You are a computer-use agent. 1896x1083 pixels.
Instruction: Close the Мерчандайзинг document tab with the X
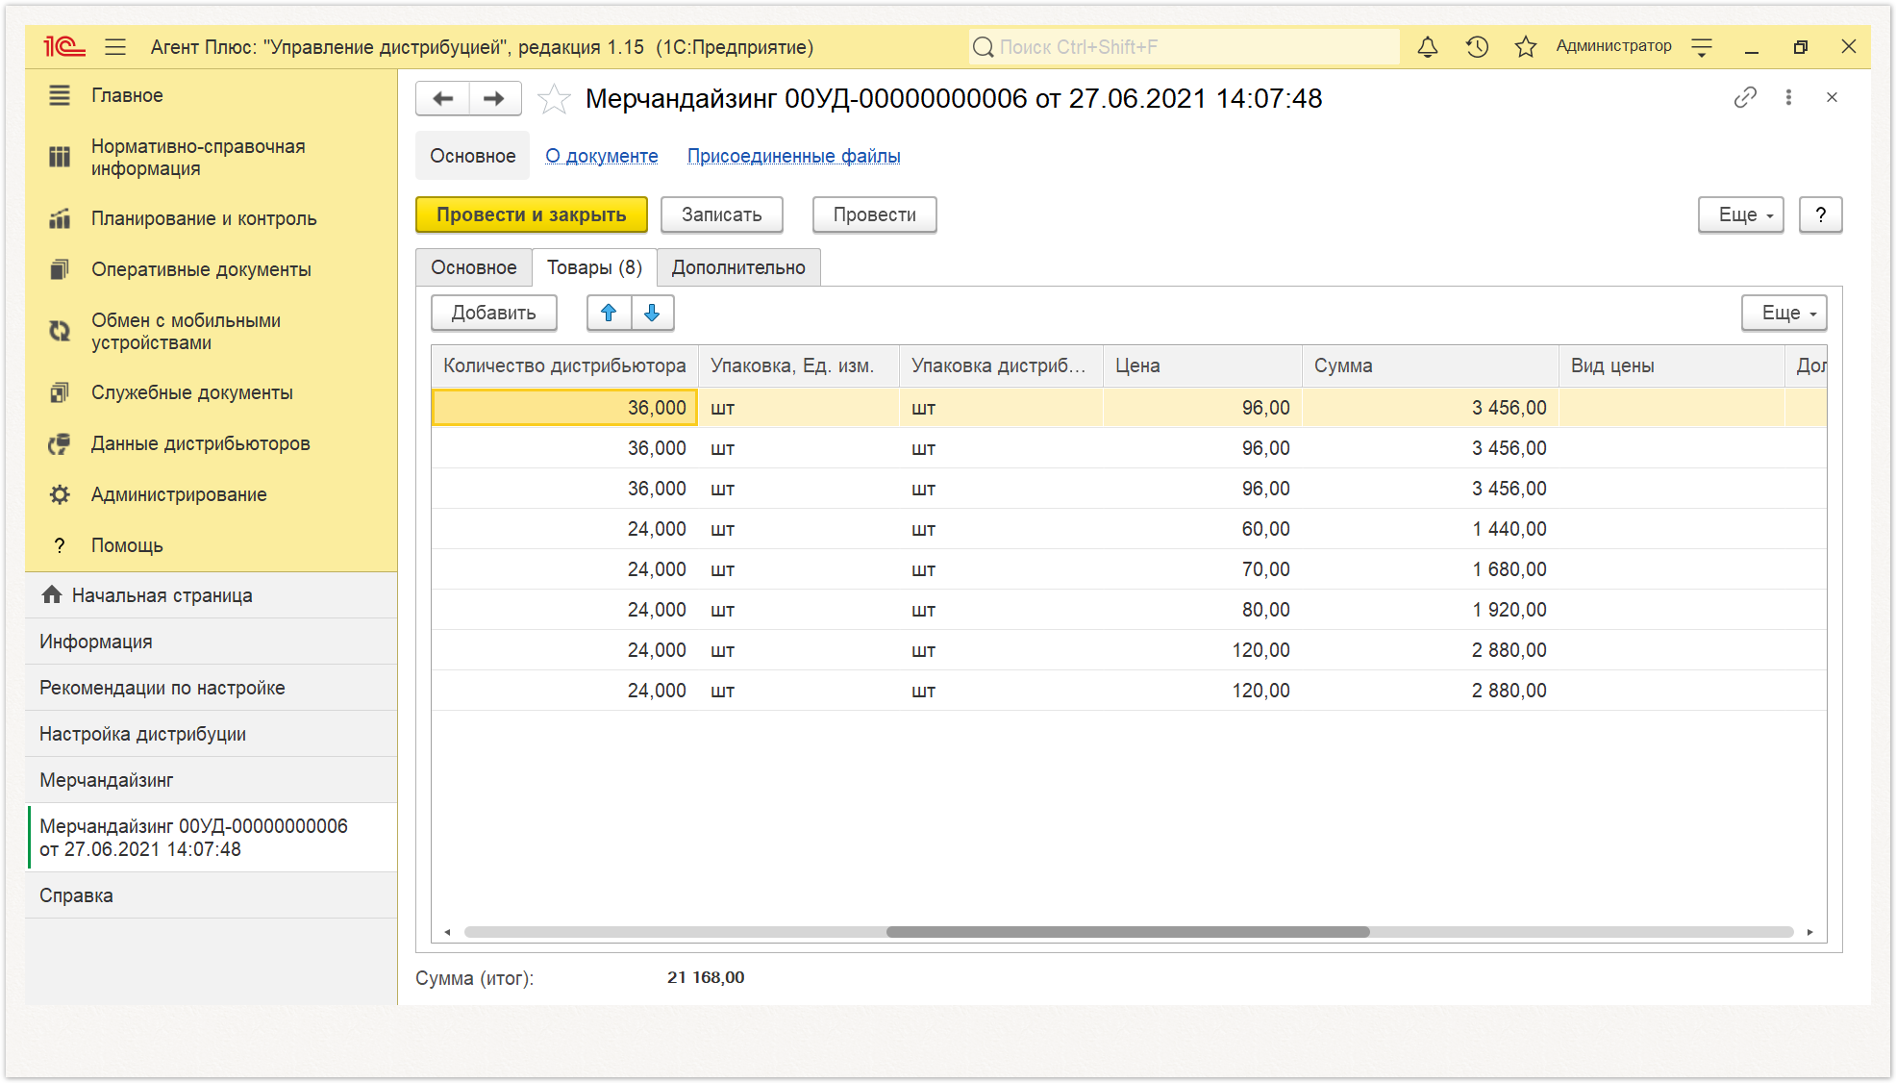pos(1832,97)
